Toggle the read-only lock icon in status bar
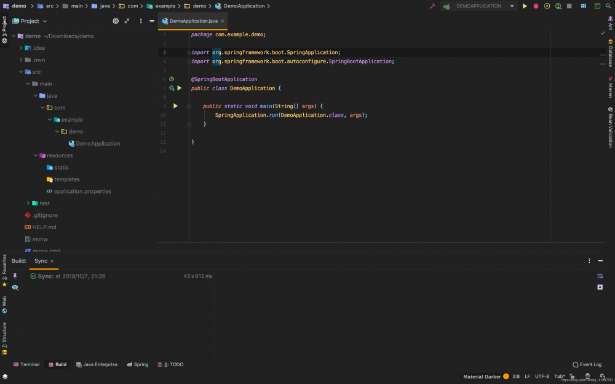The height and width of the screenshot is (384, 615). pyautogui.click(x=573, y=376)
